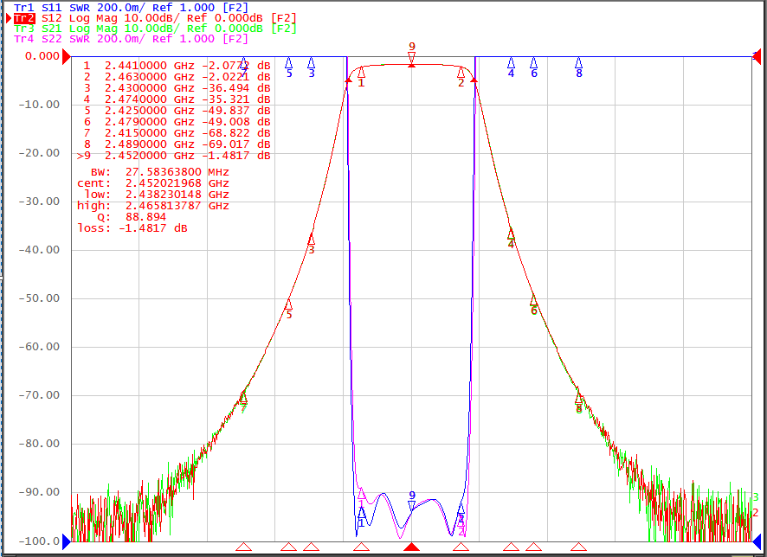Click red marker 9 at passband peak
The height and width of the screenshot is (557, 767).
coord(412,60)
